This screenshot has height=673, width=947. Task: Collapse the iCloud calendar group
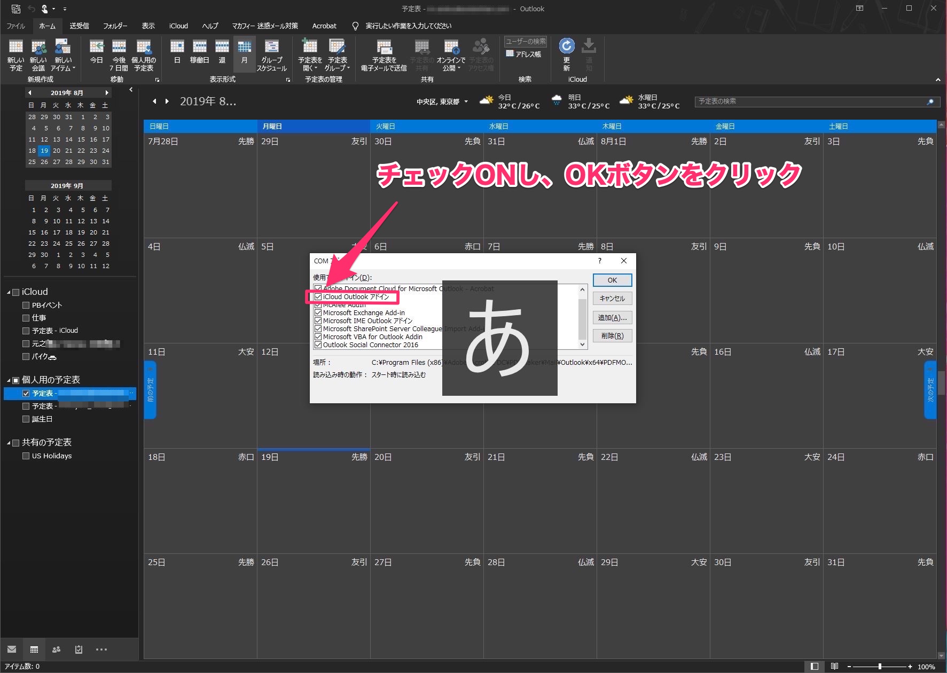tap(9, 292)
